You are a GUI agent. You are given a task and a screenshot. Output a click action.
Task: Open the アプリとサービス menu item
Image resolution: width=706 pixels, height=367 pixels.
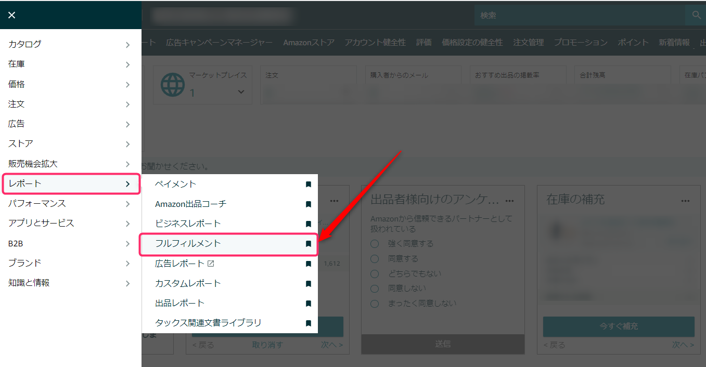pyautogui.click(x=71, y=224)
